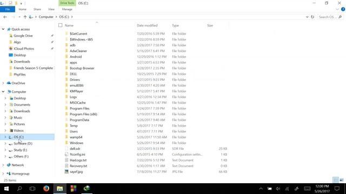Sort by Date modified column header
Image resolution: width=346 pixels, height=194 pixels.
[147, 25]
